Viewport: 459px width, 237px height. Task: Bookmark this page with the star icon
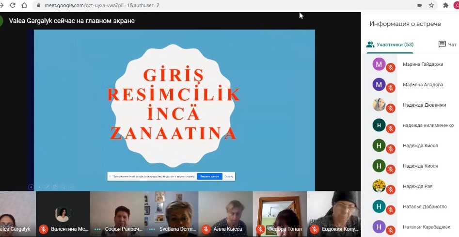(x=431, y=5)
